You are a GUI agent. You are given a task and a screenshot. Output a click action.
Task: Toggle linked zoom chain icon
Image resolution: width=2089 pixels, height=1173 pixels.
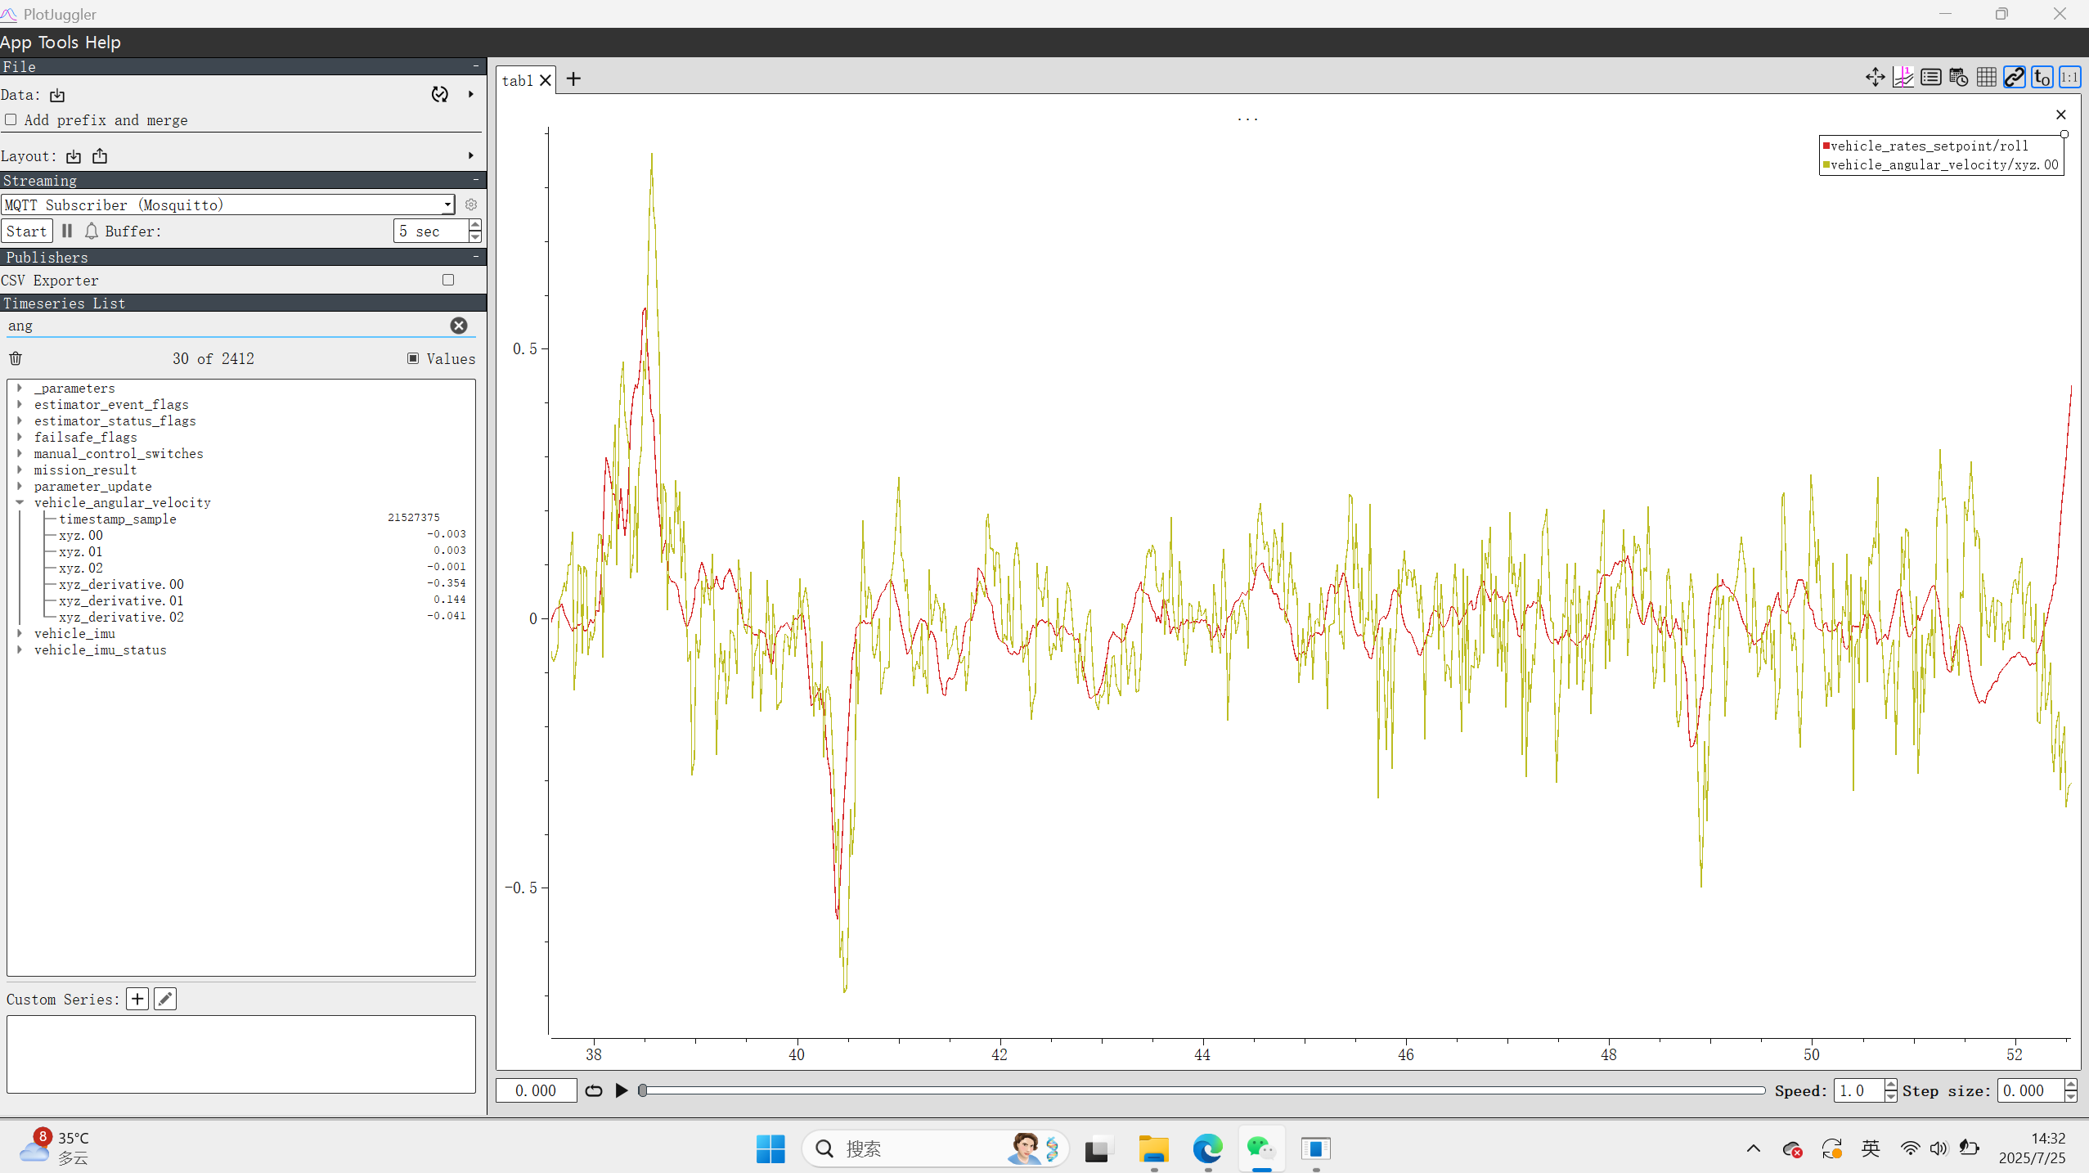coord(2014,78)
